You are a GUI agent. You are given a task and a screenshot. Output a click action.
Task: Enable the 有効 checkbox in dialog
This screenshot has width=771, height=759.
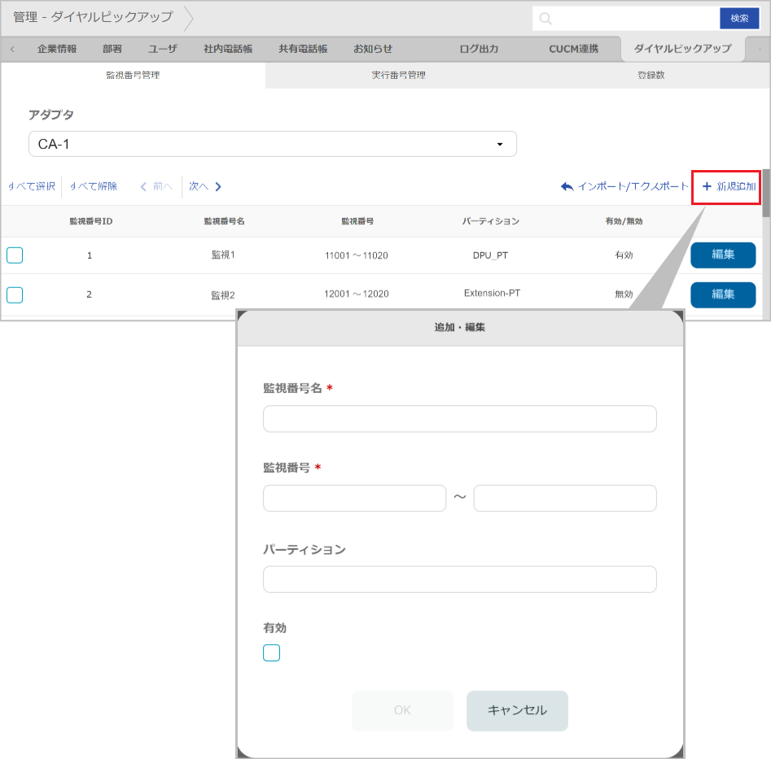coord(271,652)
